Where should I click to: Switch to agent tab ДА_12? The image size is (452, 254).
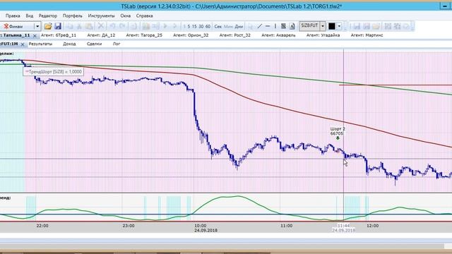[101, 35]
